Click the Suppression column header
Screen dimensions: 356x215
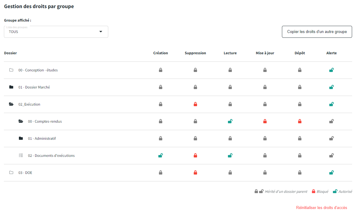(195, 53)
